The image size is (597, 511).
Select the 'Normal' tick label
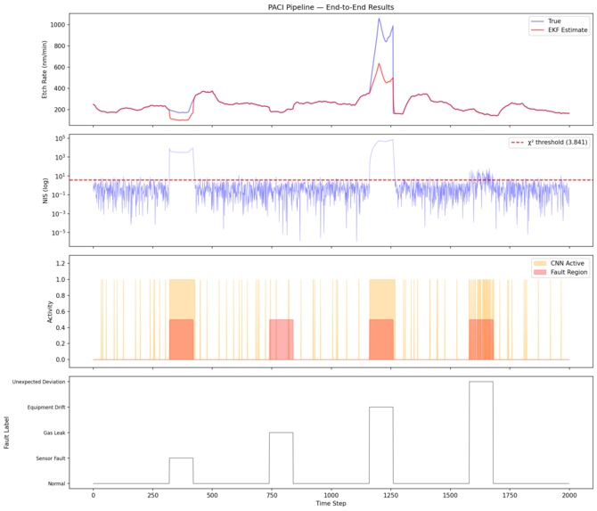tap(56, 483)
